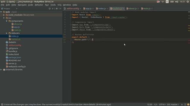Viewport: 190px width, 106px height.
Task: Expand the reducers folder
Action: (x=7, y=33)
